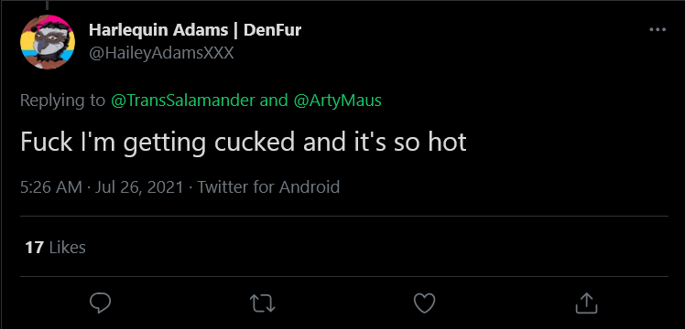Open the @HaileyAdamsXXX handle
Image resolution: width=685 pixels, height=329 pixels.
pyautogui.click(x=161, y=53)
